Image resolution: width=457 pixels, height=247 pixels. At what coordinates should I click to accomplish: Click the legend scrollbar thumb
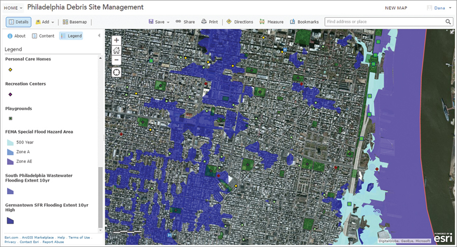[x=100, y=197]
